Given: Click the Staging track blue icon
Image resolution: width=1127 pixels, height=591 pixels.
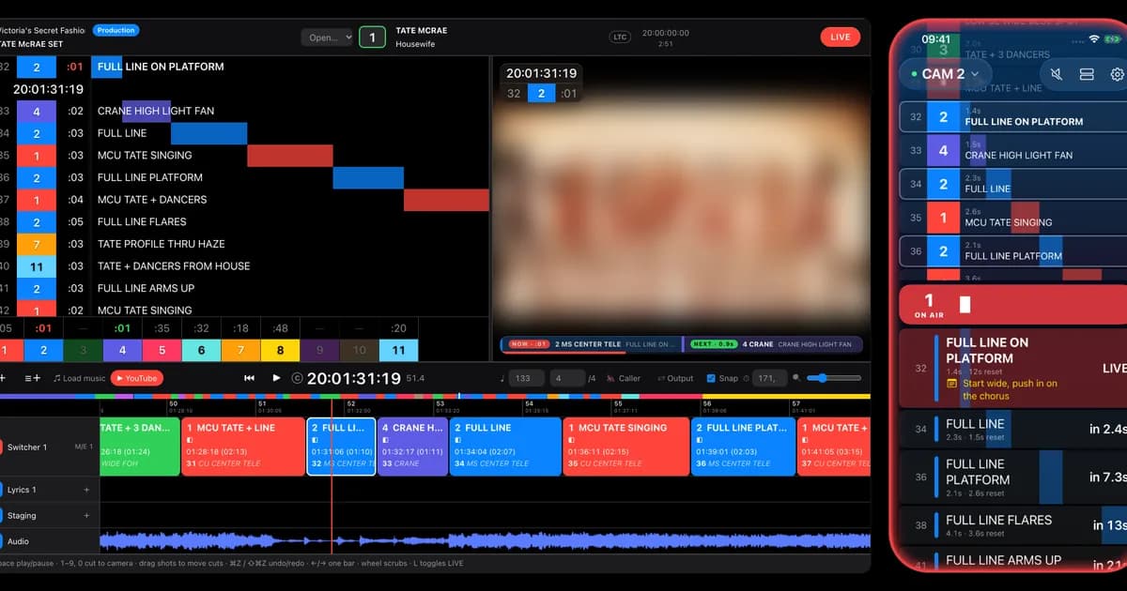Looking at the screenshot, I should pos(1,515).
